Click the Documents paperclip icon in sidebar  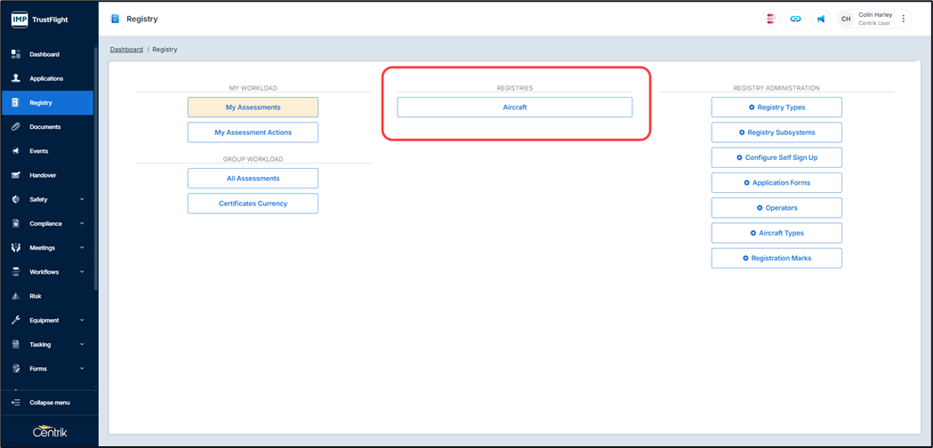(x=16, y=127)
